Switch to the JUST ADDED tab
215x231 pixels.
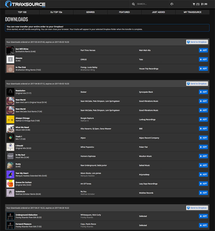158,12
